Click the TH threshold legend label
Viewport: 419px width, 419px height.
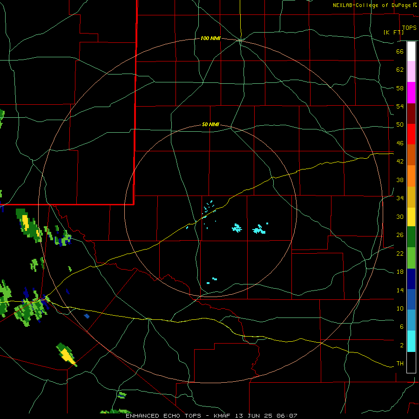click(400, 363)
